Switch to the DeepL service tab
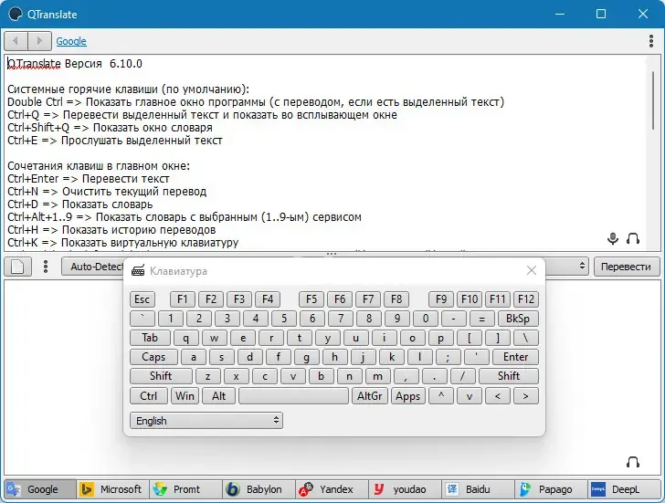Viewport: 665px width, 503px height. [x=624, y=489]
